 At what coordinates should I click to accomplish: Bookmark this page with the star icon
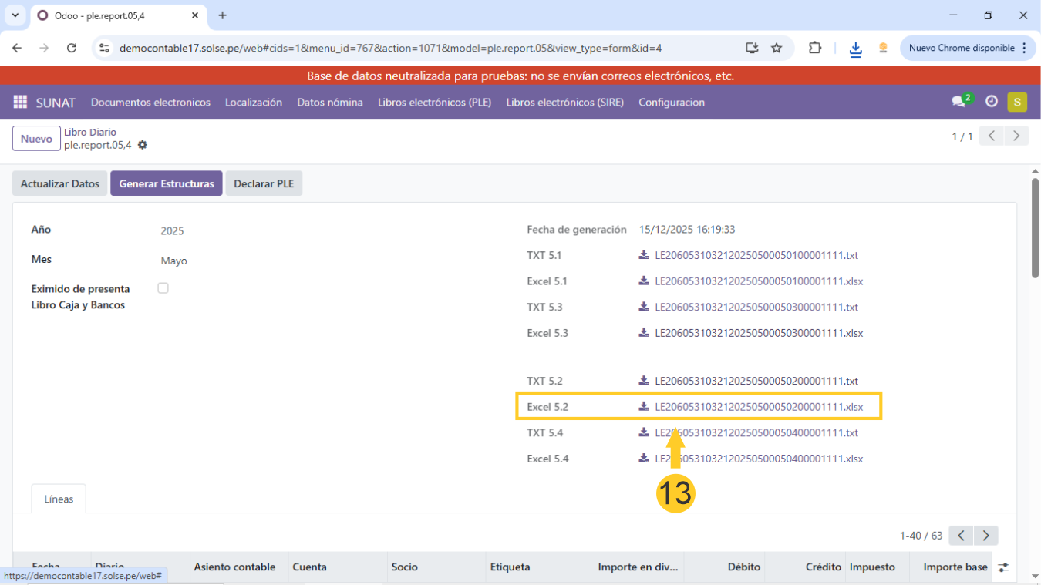coord(777,48)
